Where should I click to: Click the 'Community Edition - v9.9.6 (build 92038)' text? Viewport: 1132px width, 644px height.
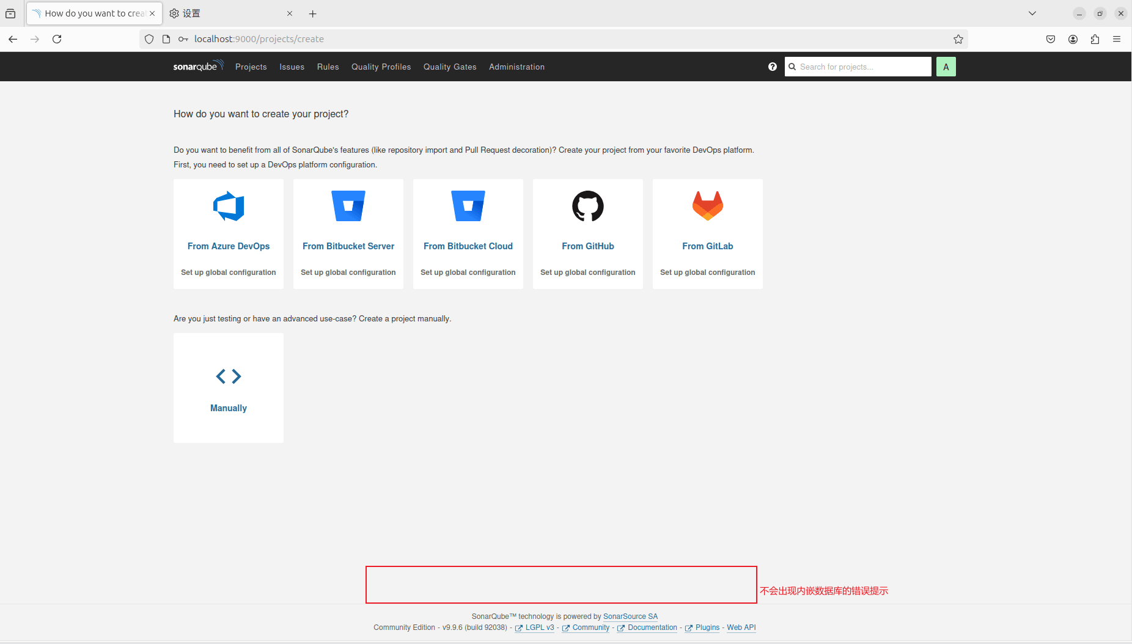coord(441,628)
